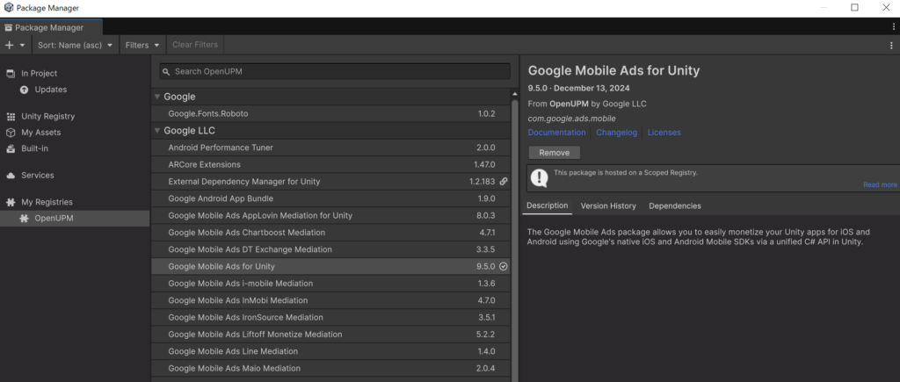Viewport: 900px width, 382px height.
Task: Click the package list vertical scrollbar
Action: coord(515,241)
